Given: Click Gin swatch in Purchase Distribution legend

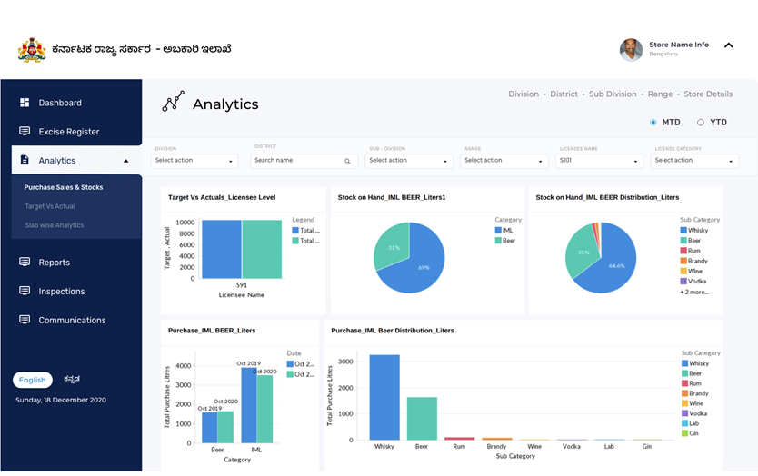Looking at the screenshot, I should click(x=684, y=433).
